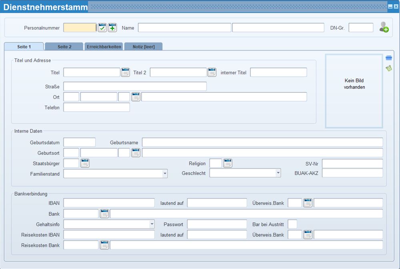Open lookup list for Titel

[125, 72]
